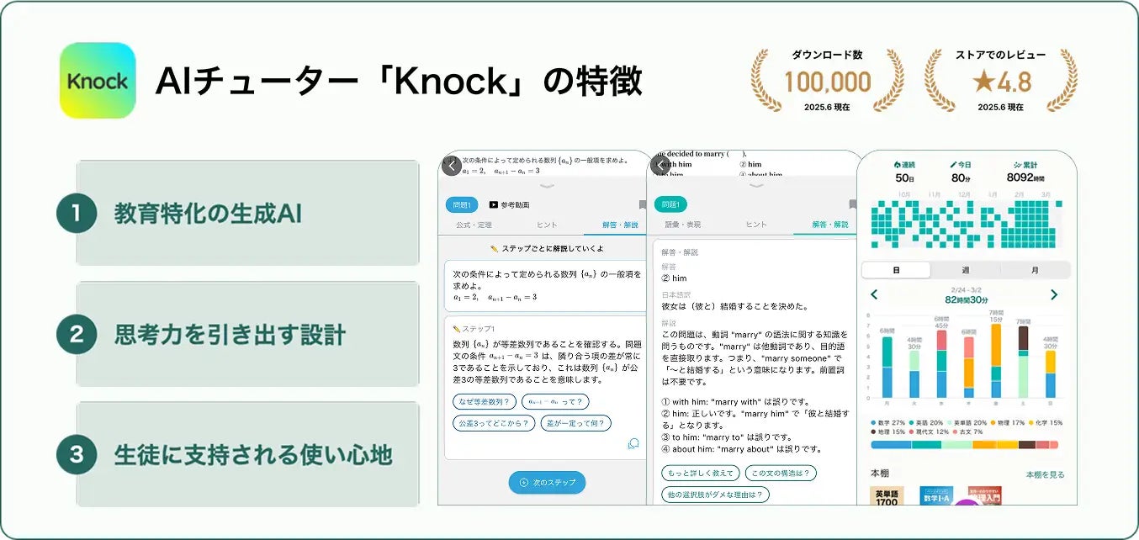
Task: Click the 82時間30分 weekly total text
Action: pos(966,299)
